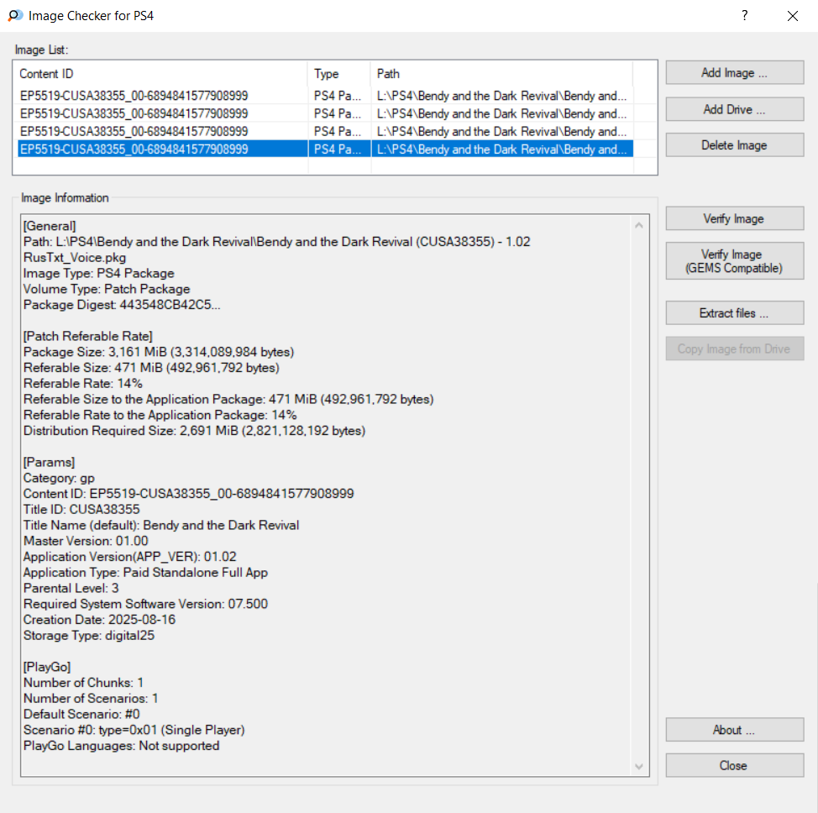Open the About dialog
Image resolution: width=818 pixels, height=813 pixels.
734,730
